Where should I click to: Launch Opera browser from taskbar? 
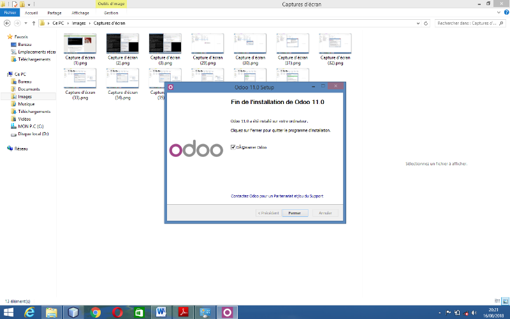point(117,313)
